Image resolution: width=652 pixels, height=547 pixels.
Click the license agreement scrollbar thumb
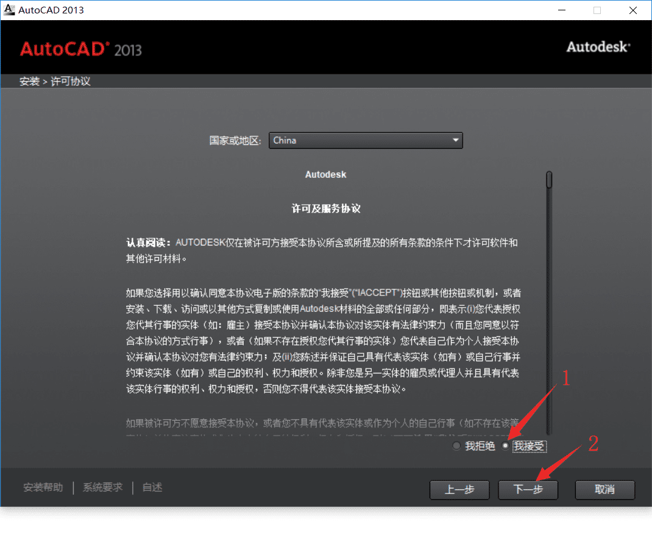(549, 180)
